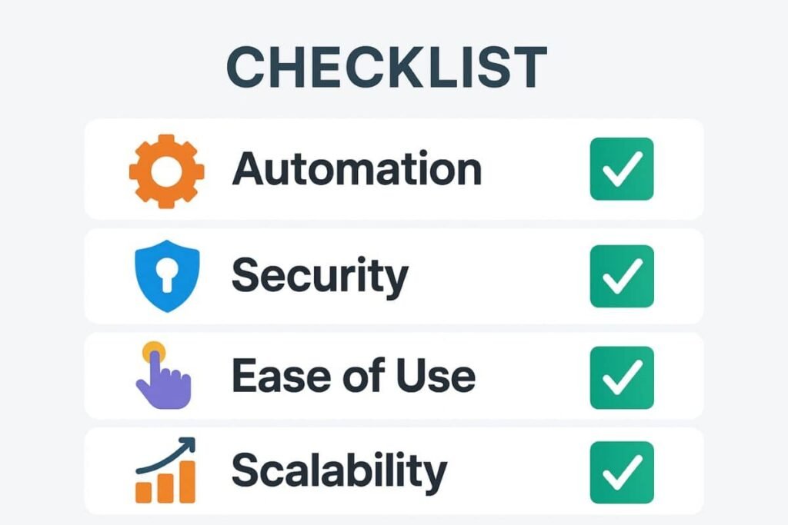
Task: Select the Ease of Use label
Action: coord(353,376)
